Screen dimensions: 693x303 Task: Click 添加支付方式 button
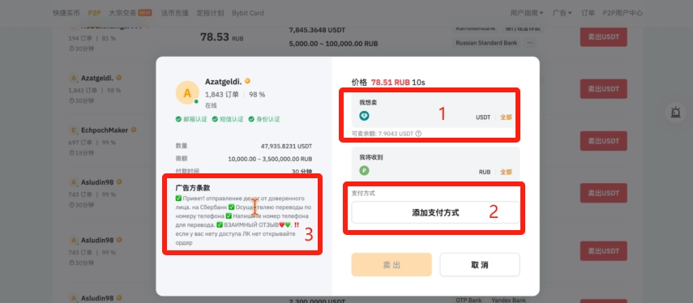click(435, 212)
